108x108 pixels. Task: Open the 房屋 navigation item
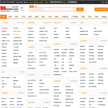10,17
